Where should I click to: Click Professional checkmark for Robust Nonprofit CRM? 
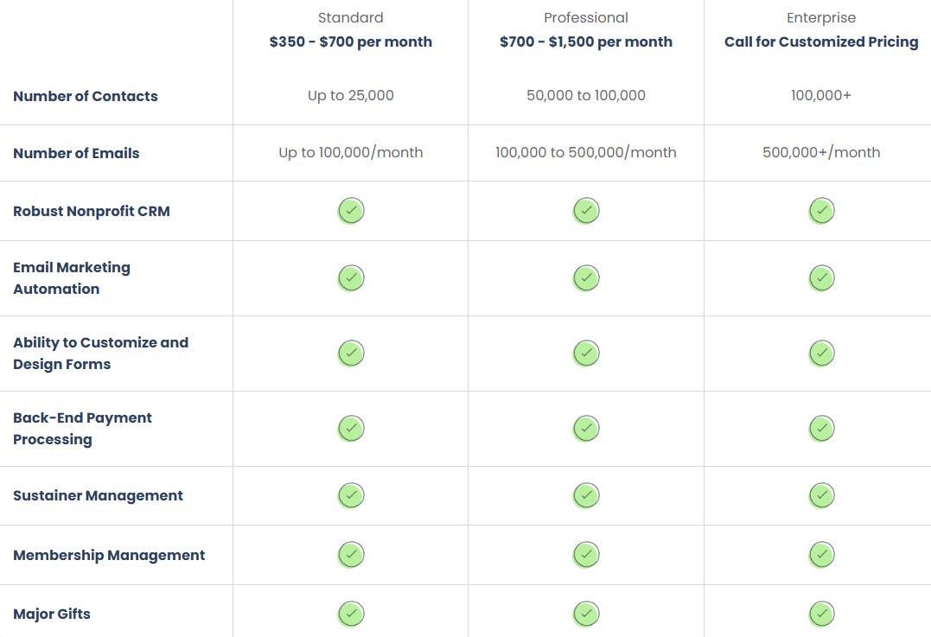tap(586, 210)
